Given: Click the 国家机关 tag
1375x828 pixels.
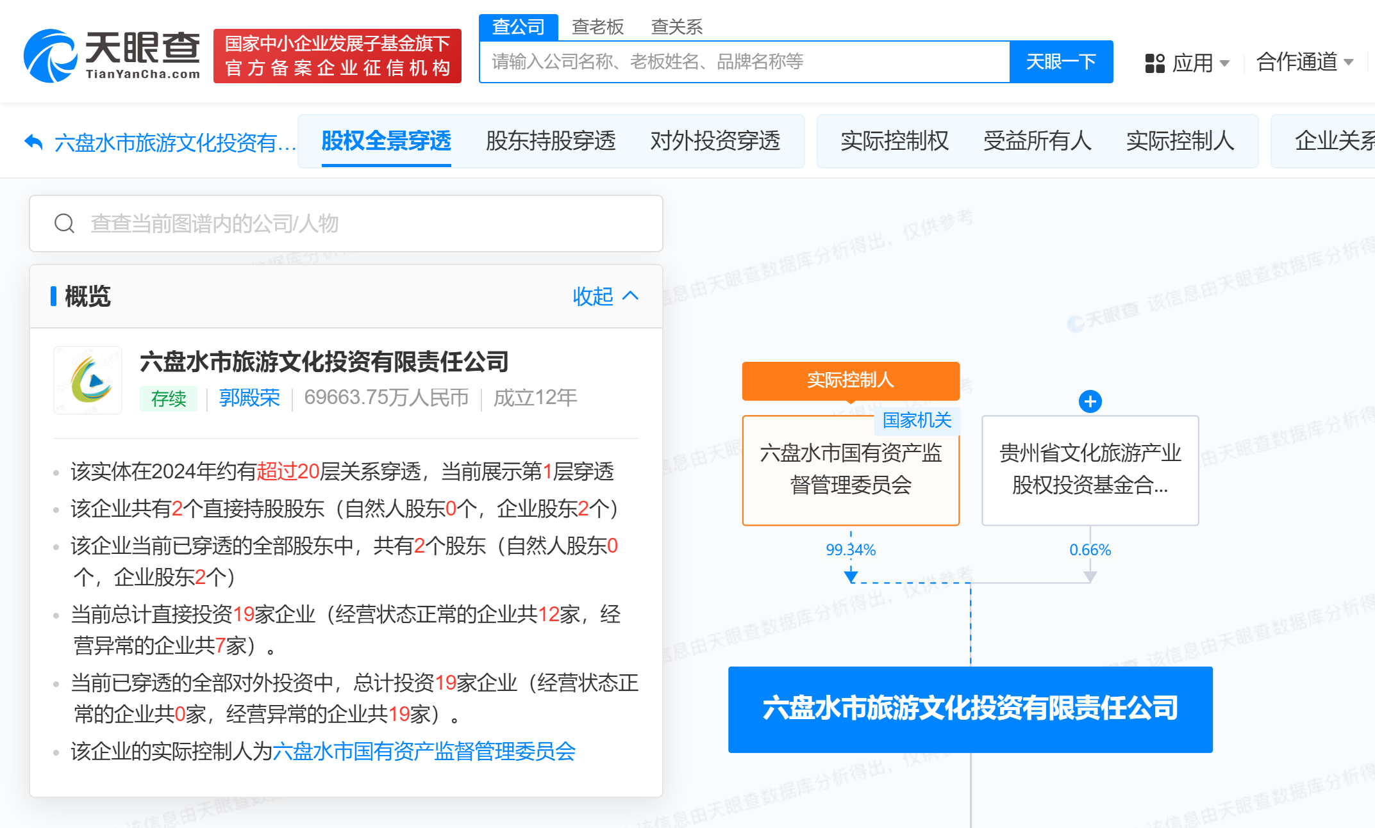Looking at the screenshot, I should coord(917,420).
